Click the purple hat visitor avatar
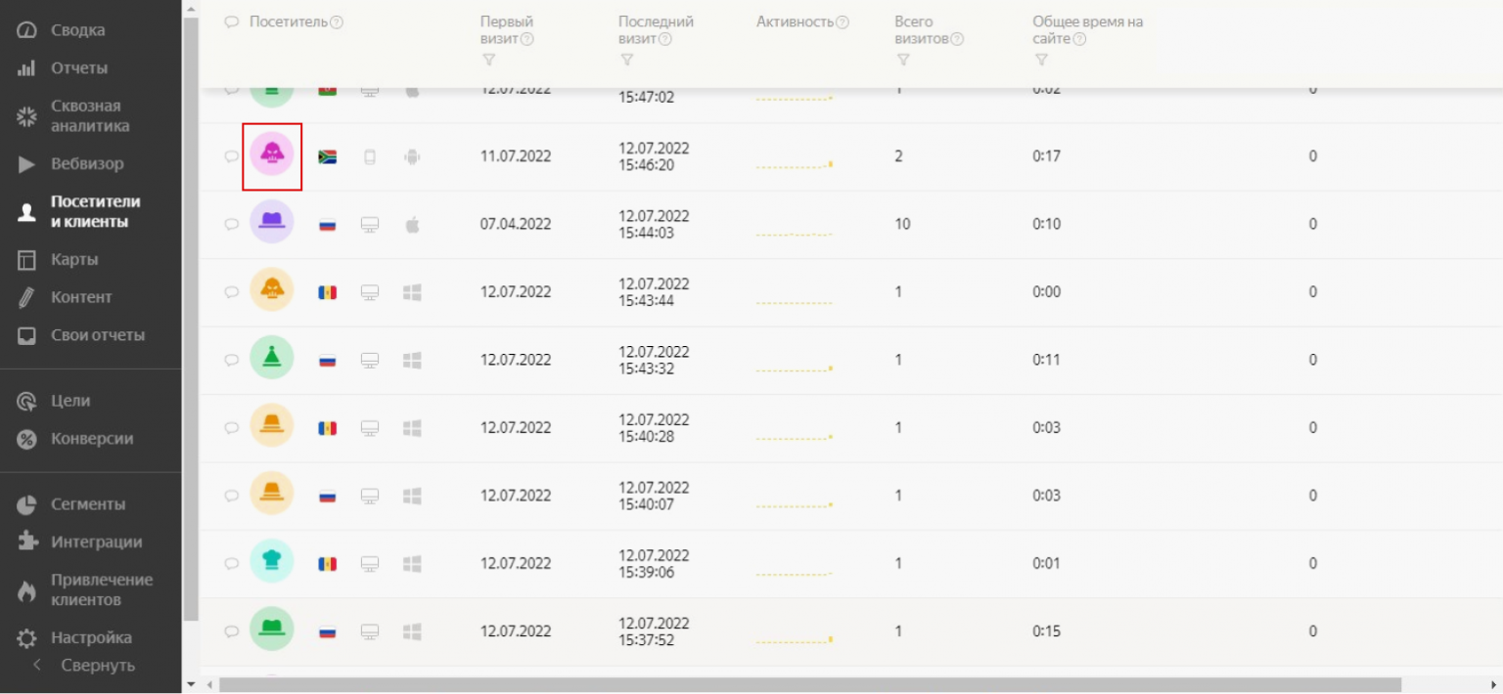The image size is (1503, 694). click(272, 223)
